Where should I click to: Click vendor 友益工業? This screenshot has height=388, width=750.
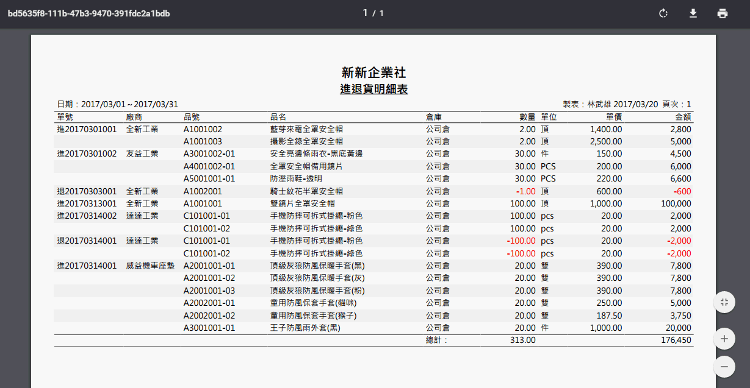142,153
